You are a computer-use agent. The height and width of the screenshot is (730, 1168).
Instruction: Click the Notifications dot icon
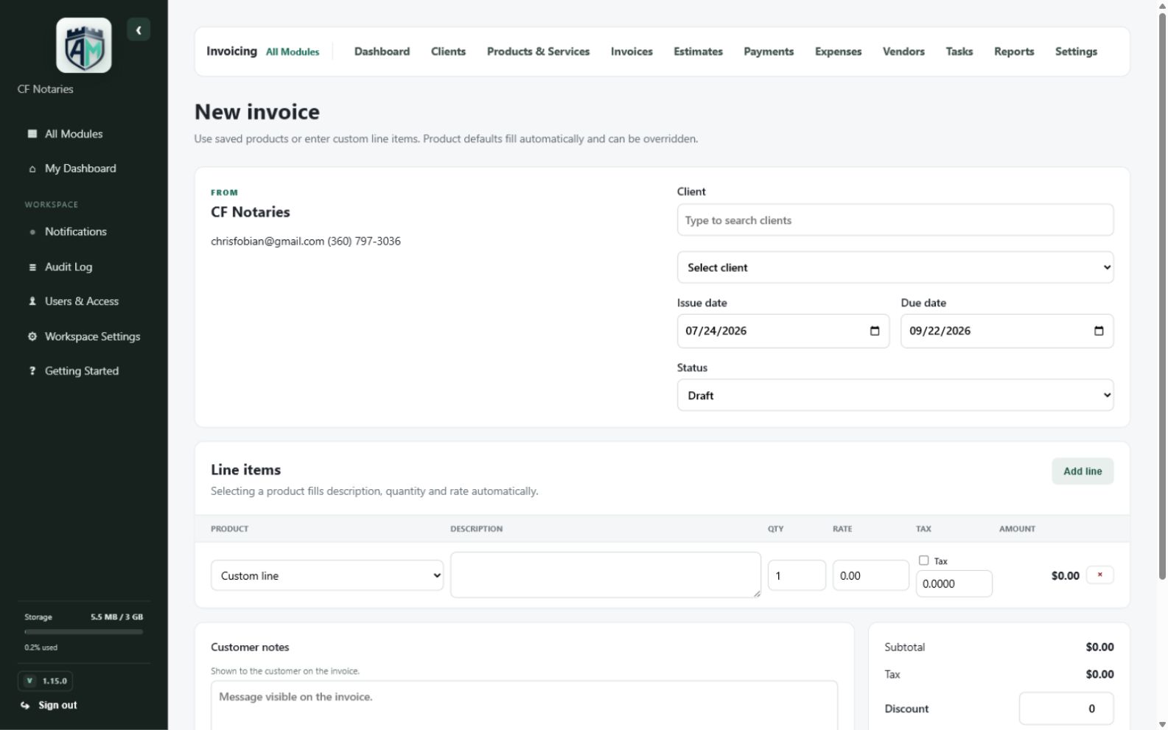32,232
